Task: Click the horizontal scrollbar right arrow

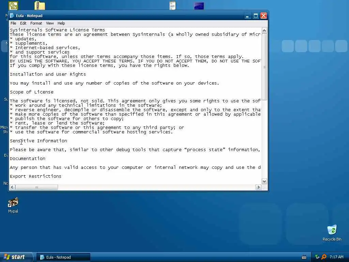Action: click(258, 187)
